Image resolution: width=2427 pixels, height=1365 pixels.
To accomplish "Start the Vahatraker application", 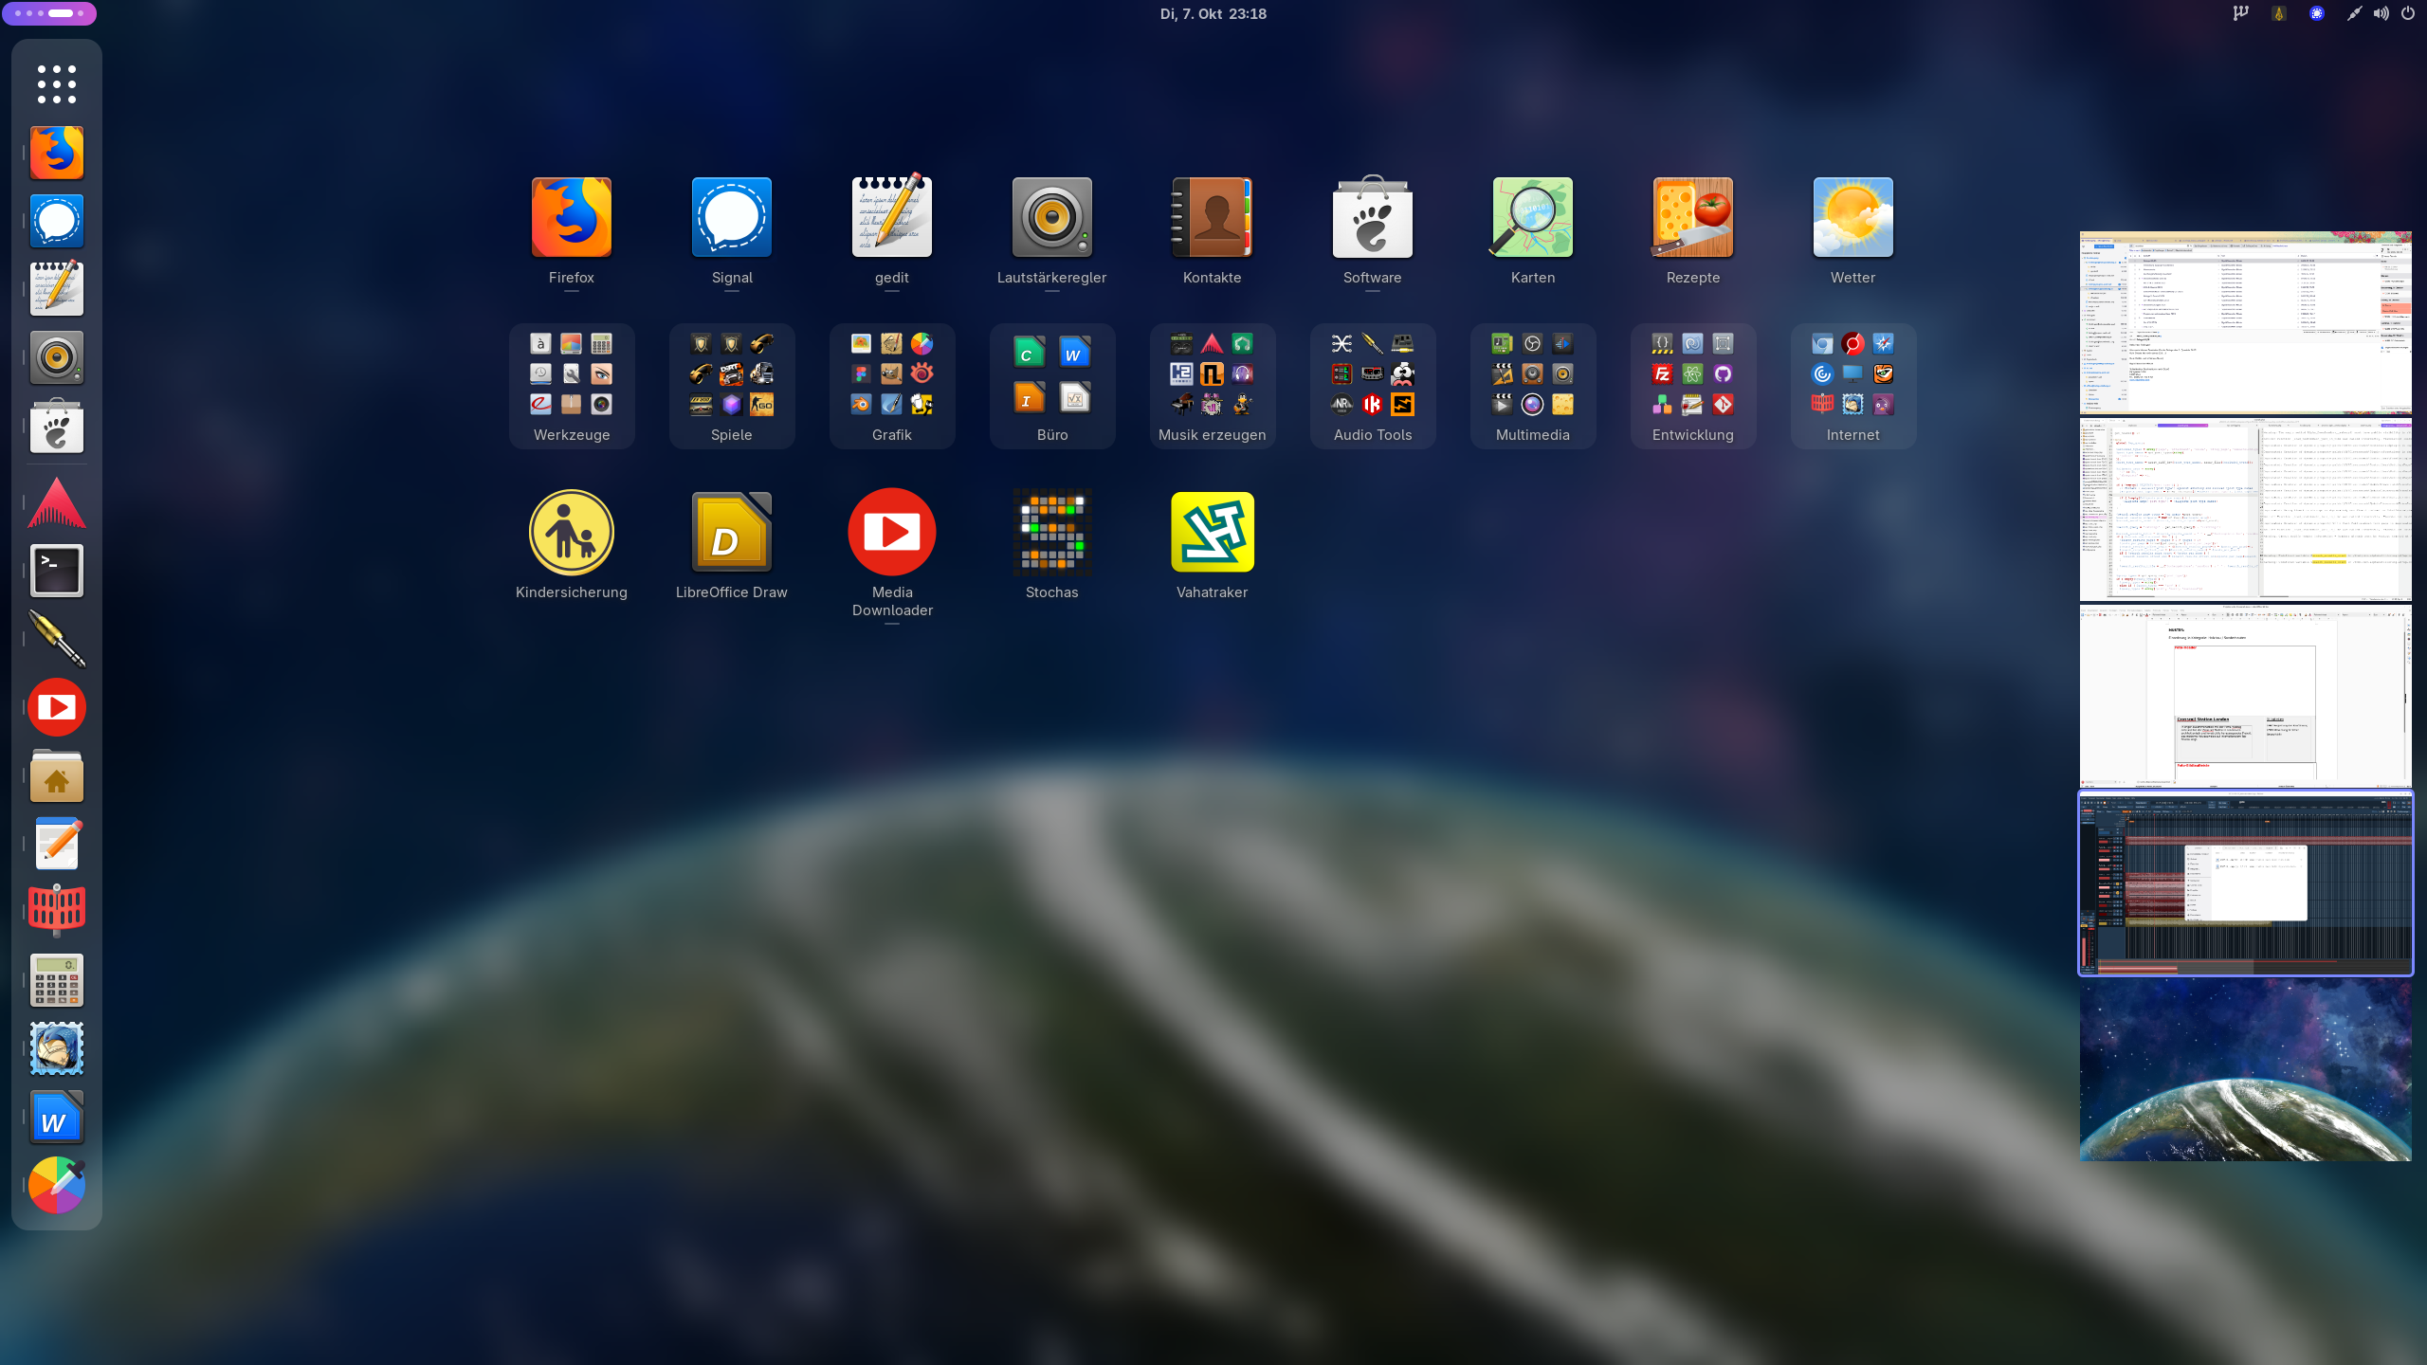I will 1212,533.
